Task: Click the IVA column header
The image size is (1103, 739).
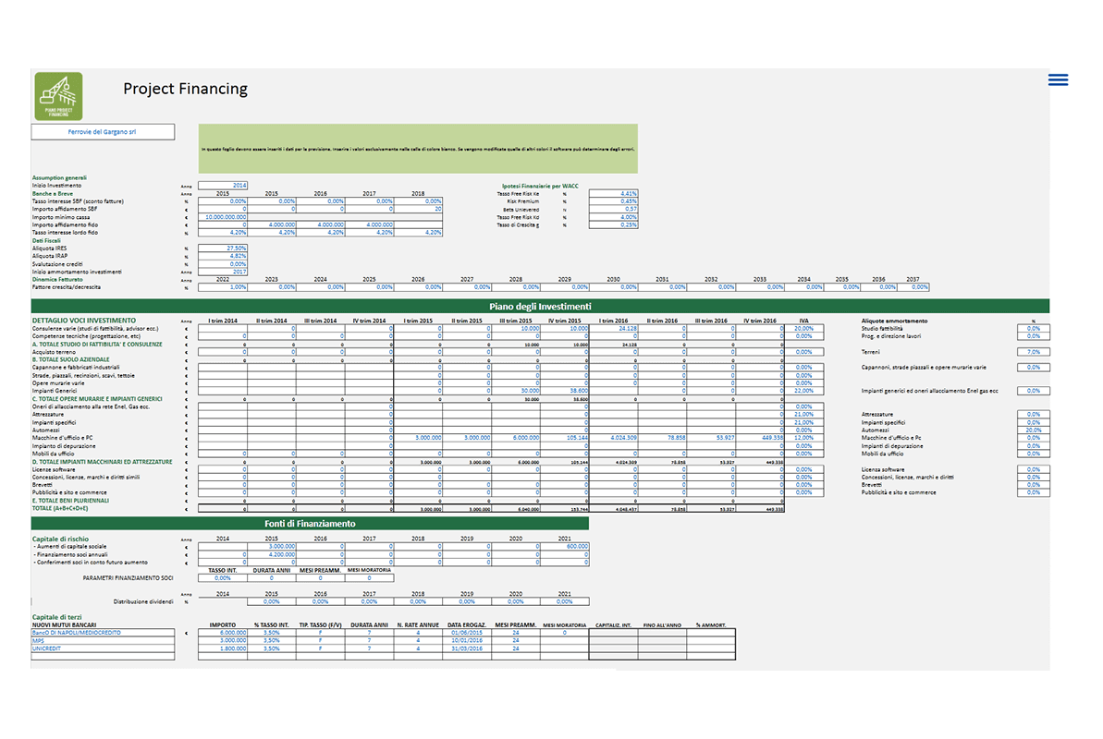Action: click(x=803, y=321)
